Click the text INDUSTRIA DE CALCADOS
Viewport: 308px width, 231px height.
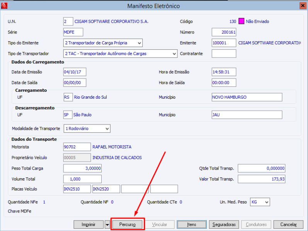[x=117, y=158]
